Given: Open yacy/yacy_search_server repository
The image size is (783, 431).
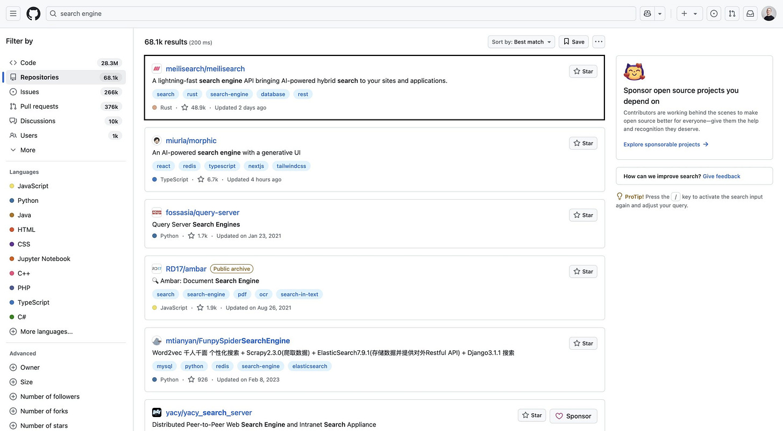Looking at the screenshot, I should 209,413.
